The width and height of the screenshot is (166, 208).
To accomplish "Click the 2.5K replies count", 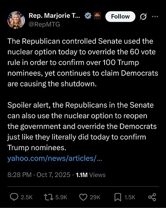I will pyautogui.click(x=27, y=197).
